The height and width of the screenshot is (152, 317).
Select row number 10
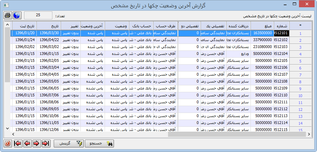pyautogui.click(x=300, y=96)
